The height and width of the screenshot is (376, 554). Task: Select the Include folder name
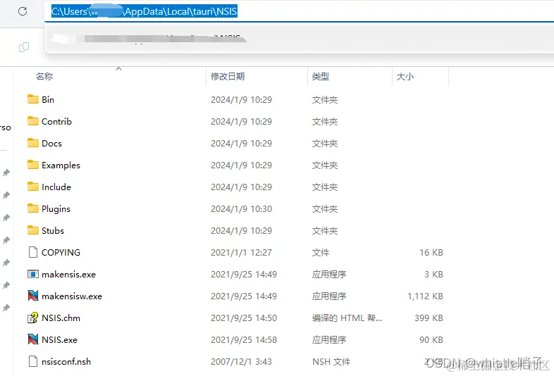(x=56, y=187)
